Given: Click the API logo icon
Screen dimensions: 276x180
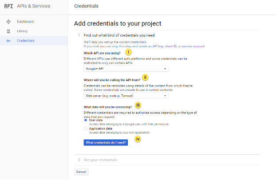Looking at the screenshot, I should pyautogui.click(x=8, y=6).
